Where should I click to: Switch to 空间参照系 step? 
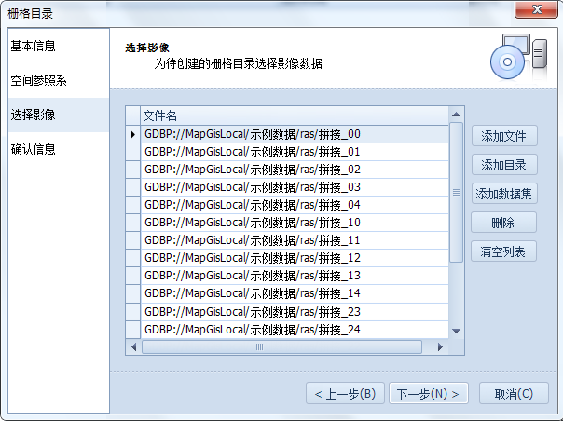point(38,80)
